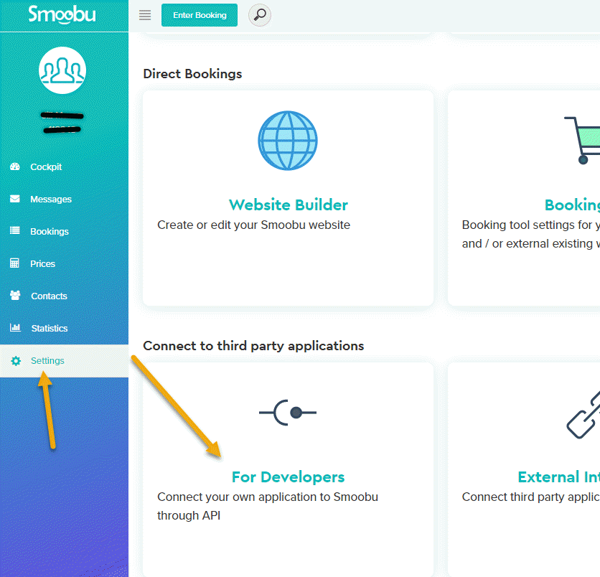Click the Bookings list icon
Viewport: 600px width, 577px height.
click(15, 230)
